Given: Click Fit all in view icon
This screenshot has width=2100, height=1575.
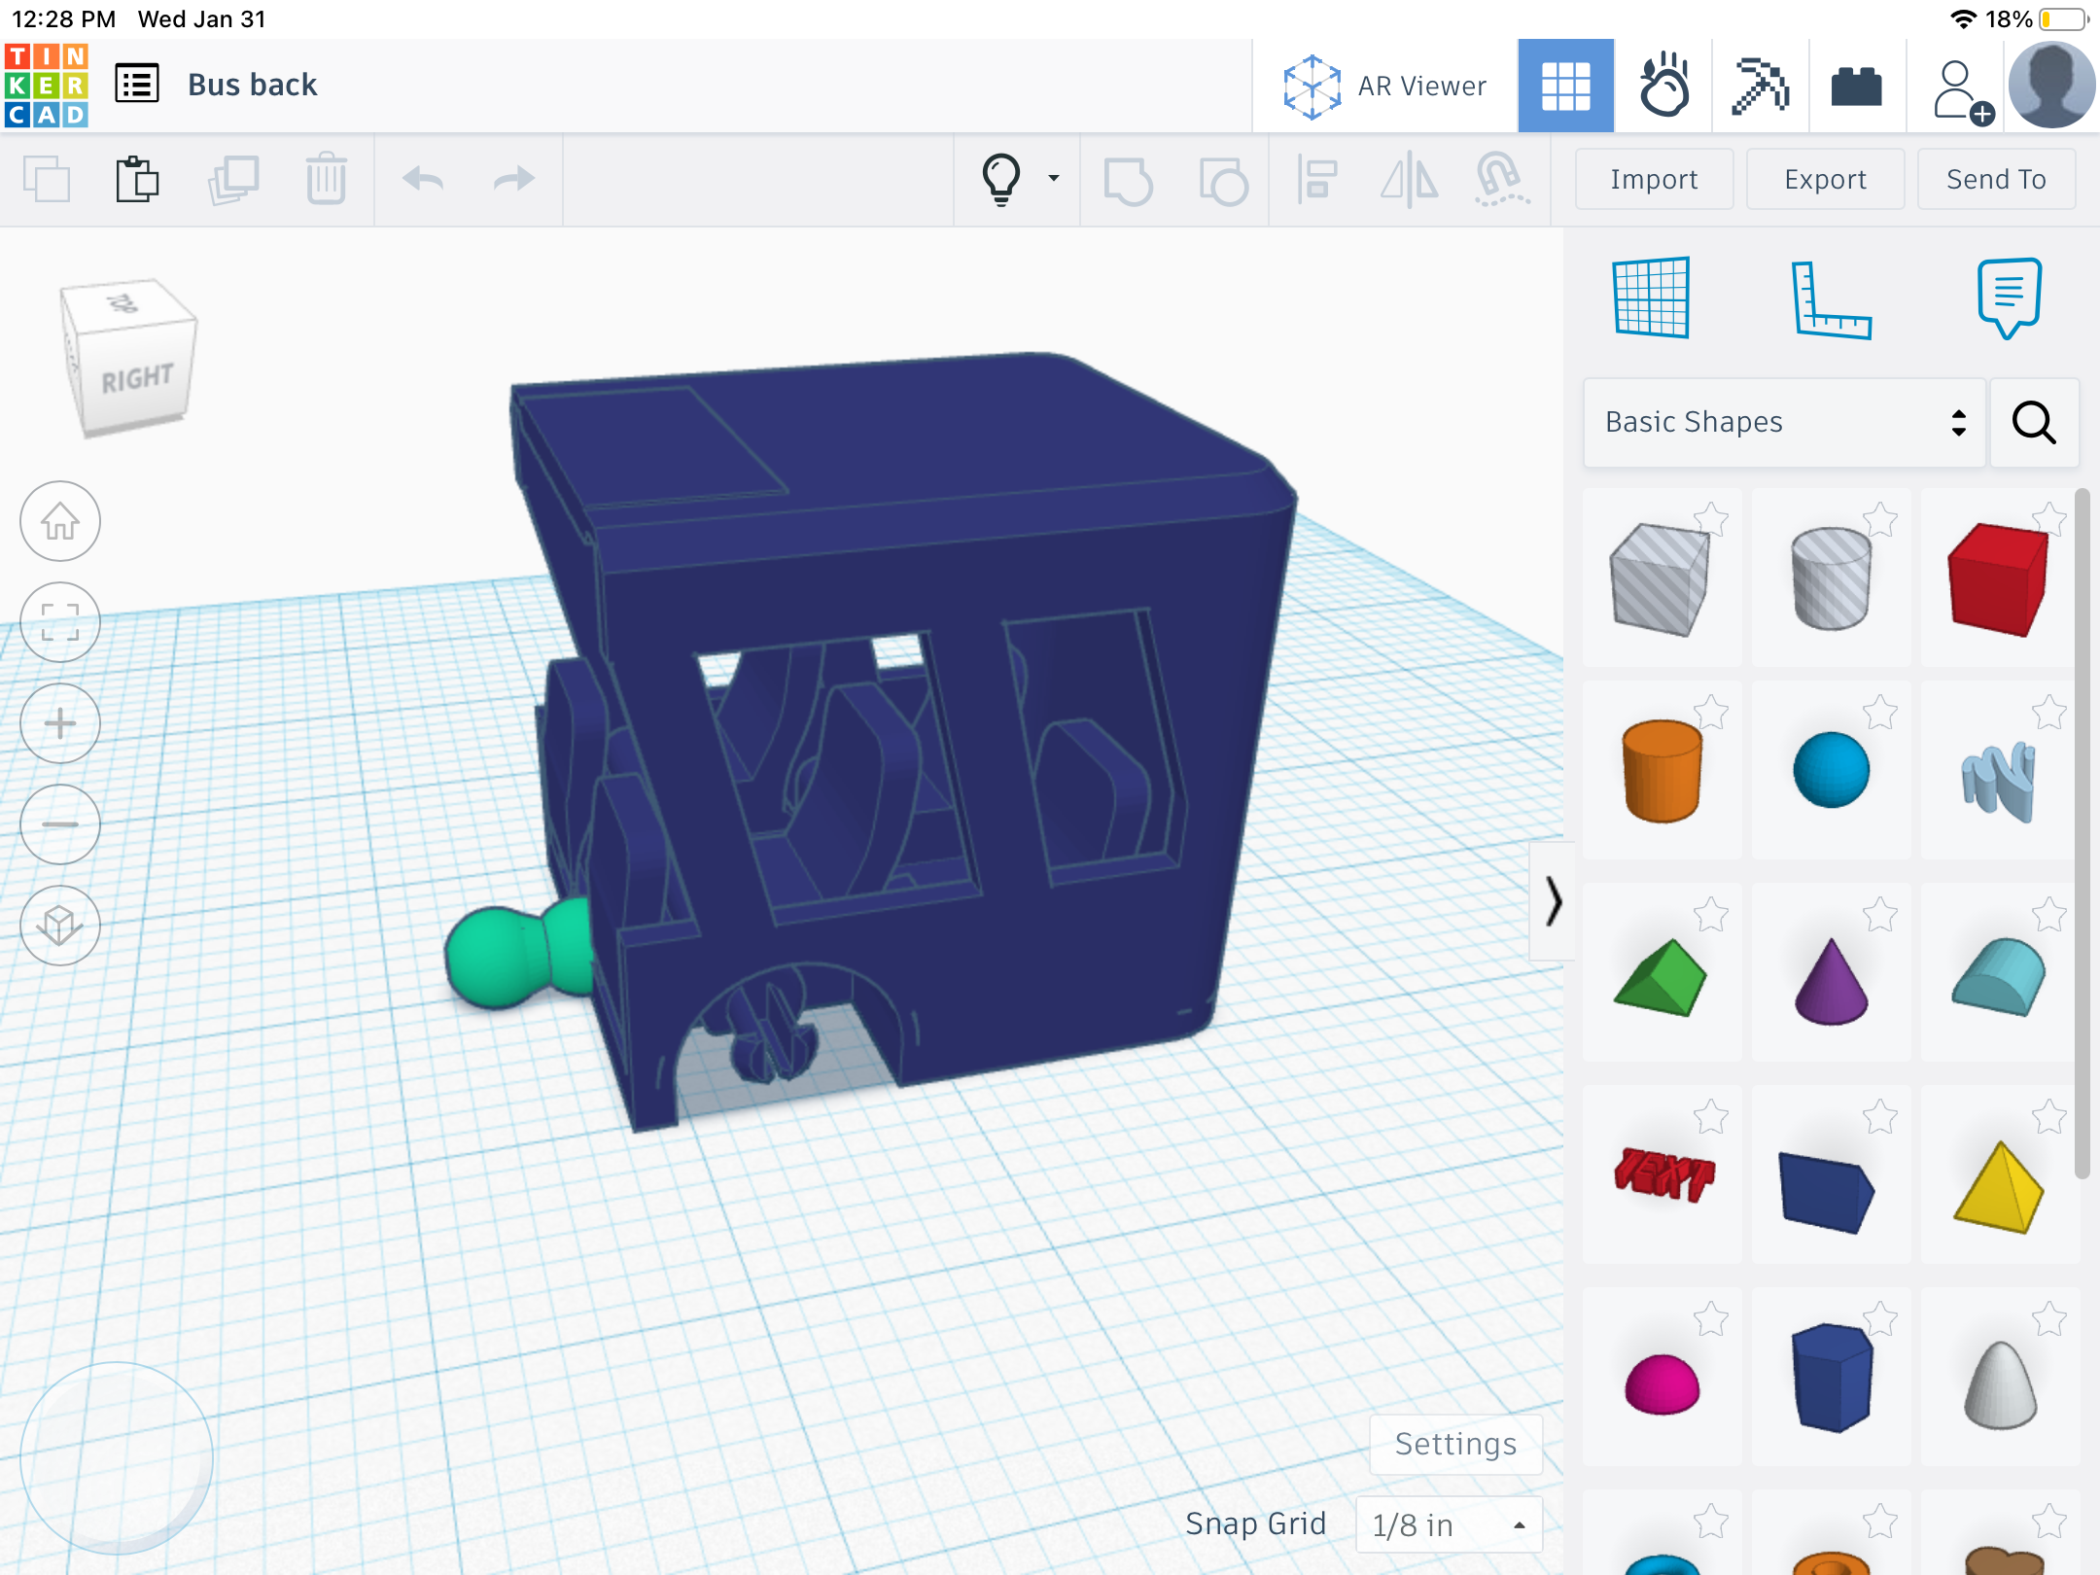Looking at the screenshot, I should (60, 623).
